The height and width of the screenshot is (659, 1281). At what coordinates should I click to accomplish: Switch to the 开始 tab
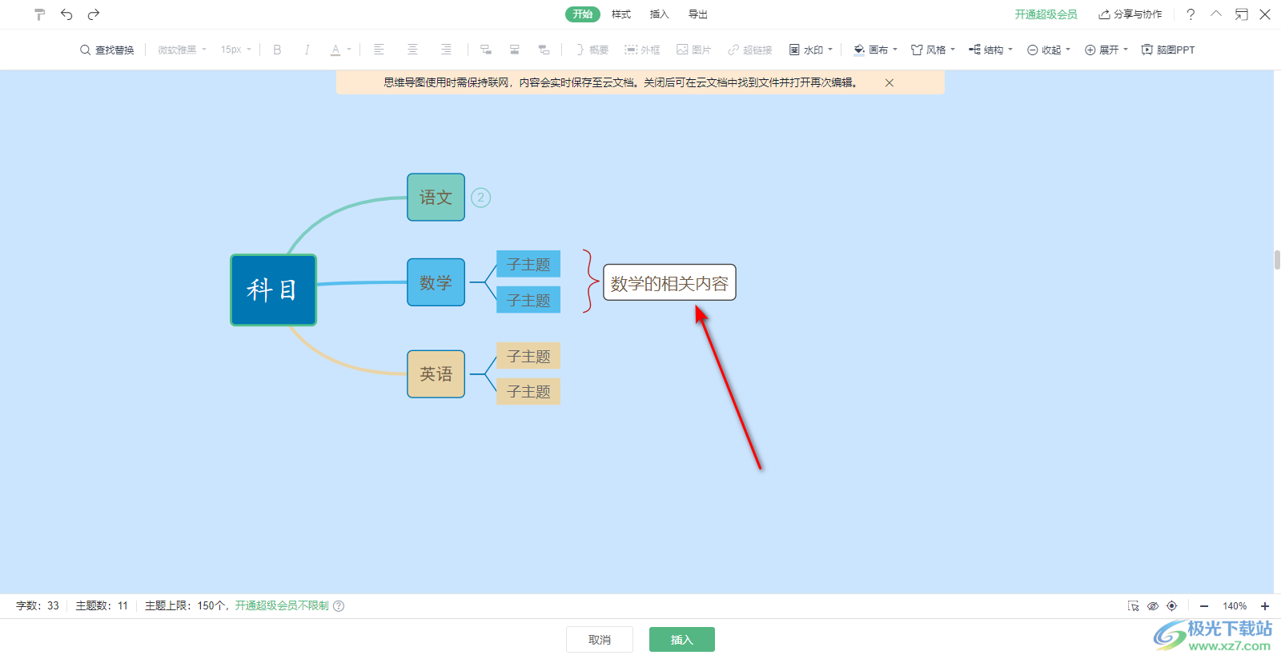(583, 14)
